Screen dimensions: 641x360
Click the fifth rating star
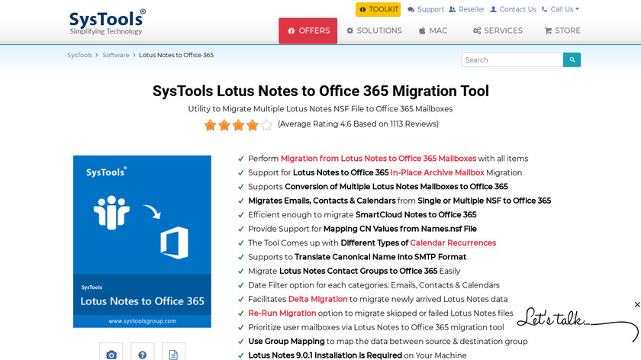(x=266, y=124)
